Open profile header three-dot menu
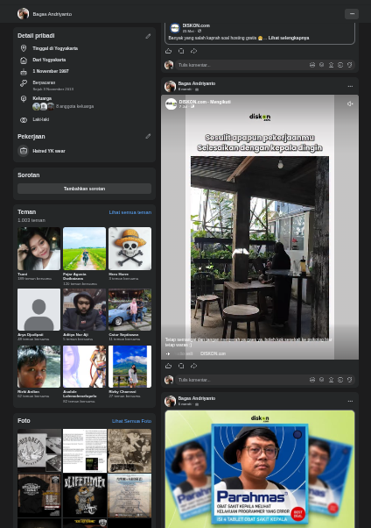This screenshot has height=528, width=371. point(352,14)
